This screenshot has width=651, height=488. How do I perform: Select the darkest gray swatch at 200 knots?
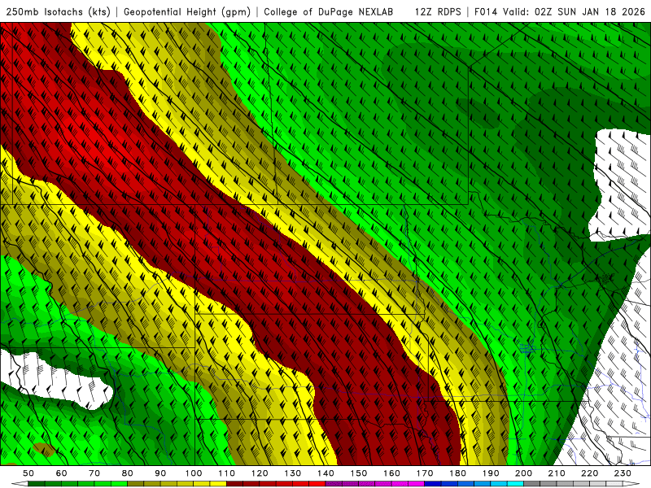point(532,484)
